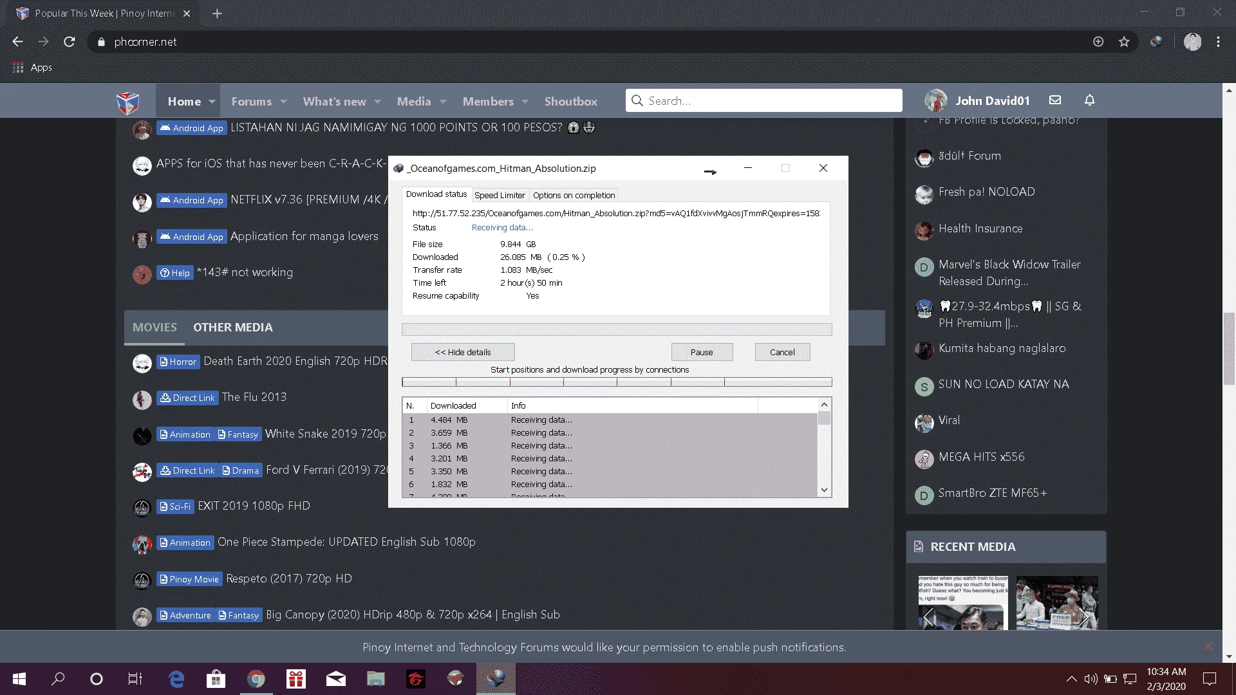Screen dimensions: 1236x695
Task: Click the IDM extension icon in Chrome
Action: click(1156, 42)
